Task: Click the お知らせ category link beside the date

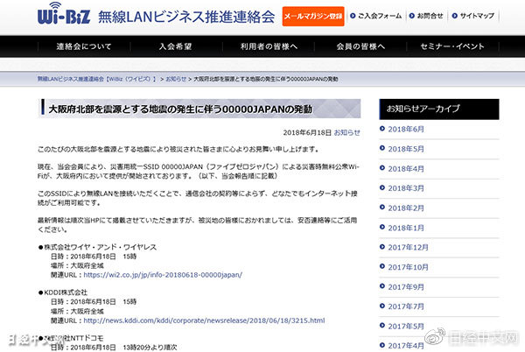Action: point(346,132)
